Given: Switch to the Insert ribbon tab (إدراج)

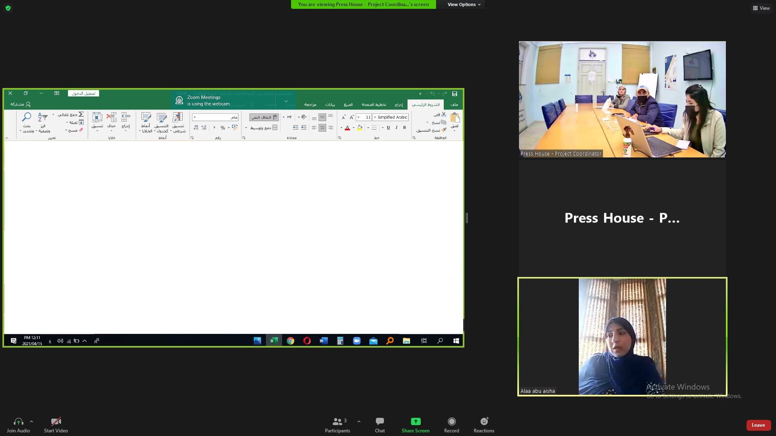Looking at the screenshot, I should [399, 105].
